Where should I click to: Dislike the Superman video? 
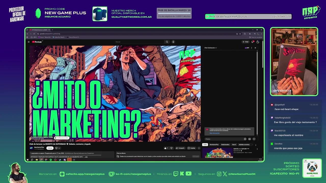click(171, 148)
